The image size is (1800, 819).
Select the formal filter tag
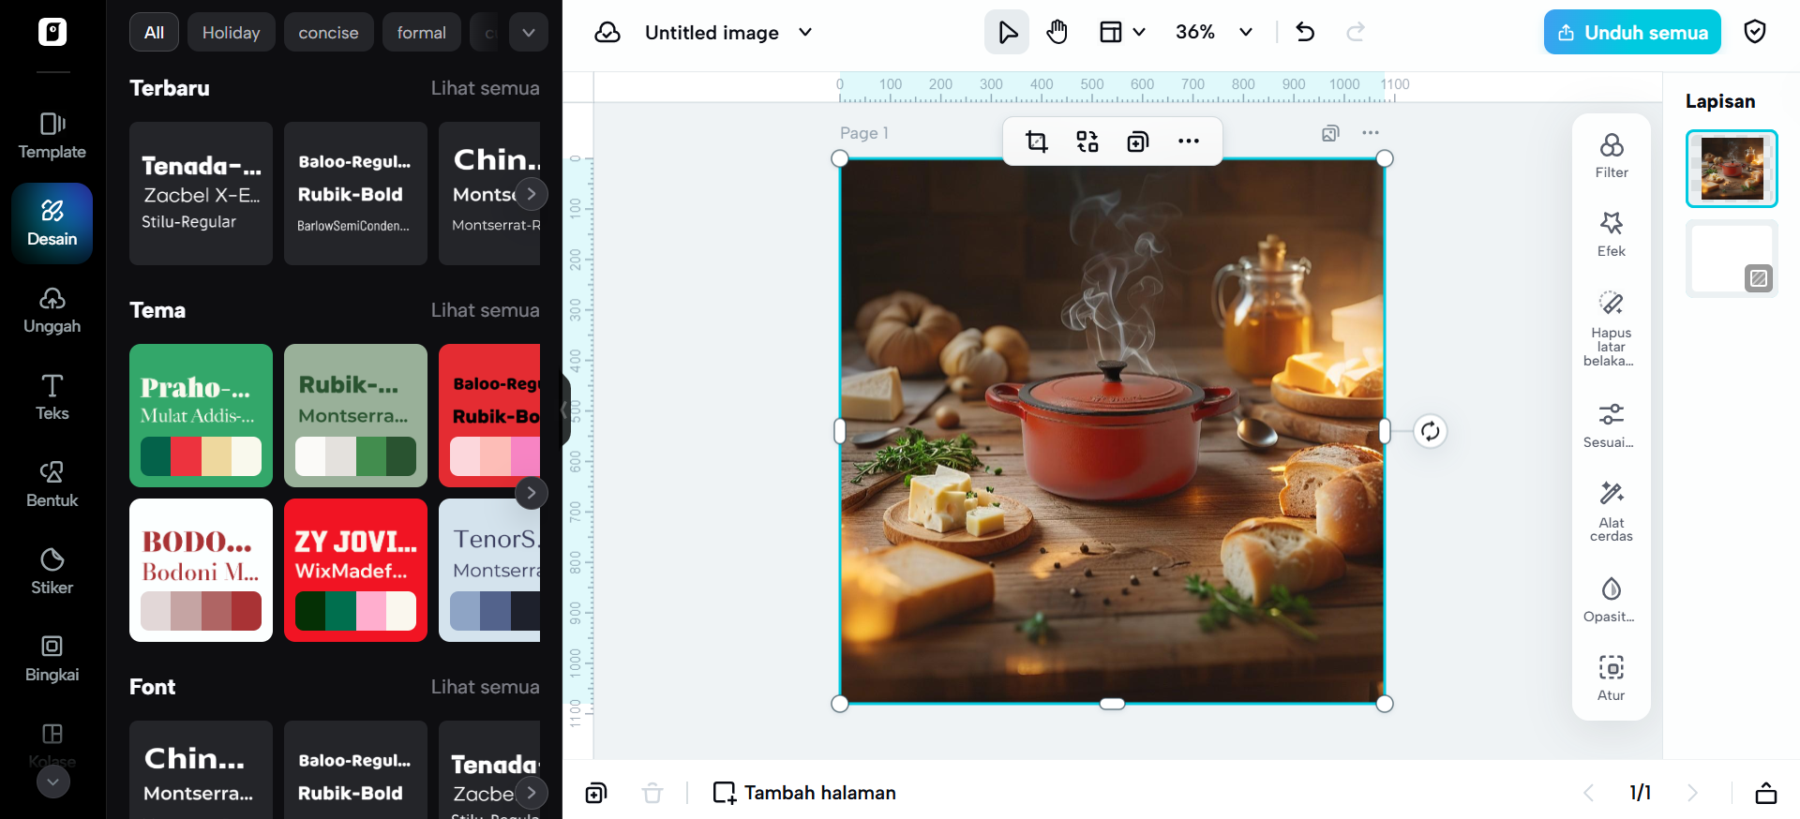tap(421, 33)
